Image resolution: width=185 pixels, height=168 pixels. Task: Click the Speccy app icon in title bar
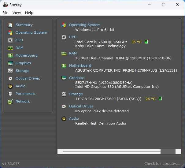[5, 5]
